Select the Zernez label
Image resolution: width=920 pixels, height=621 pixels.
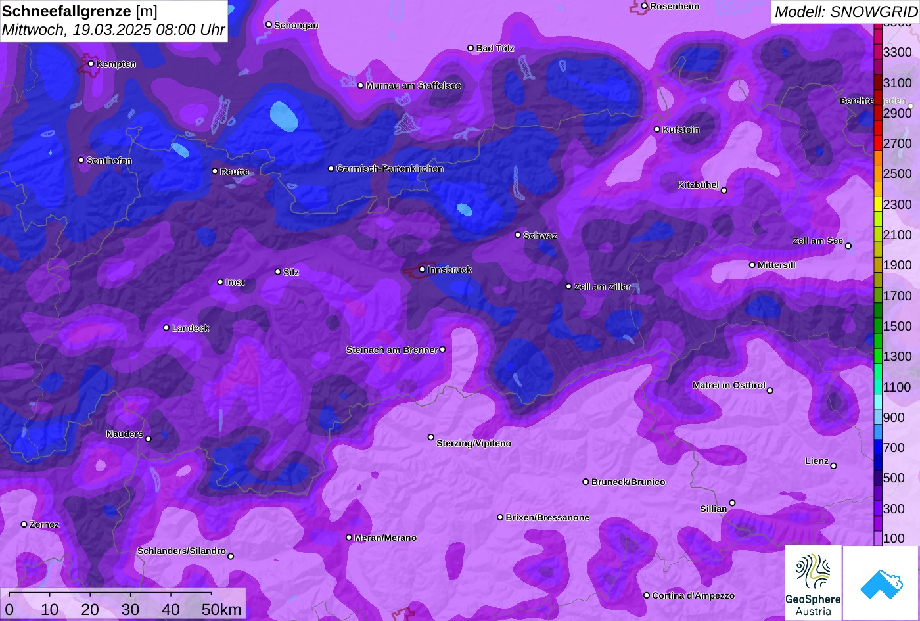(44, 524)
